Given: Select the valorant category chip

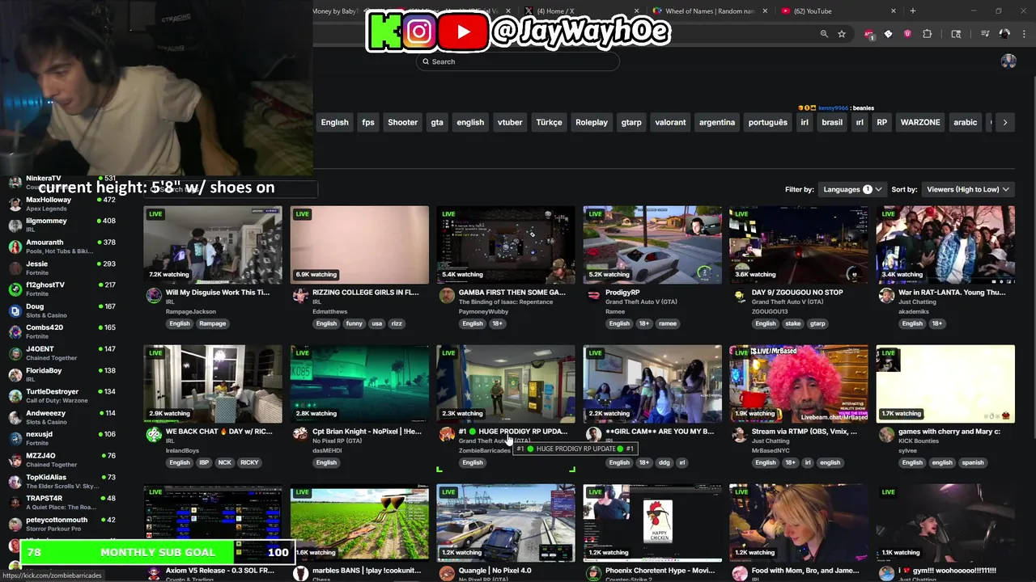Looking at the screenshot, I should click(670, 122).
